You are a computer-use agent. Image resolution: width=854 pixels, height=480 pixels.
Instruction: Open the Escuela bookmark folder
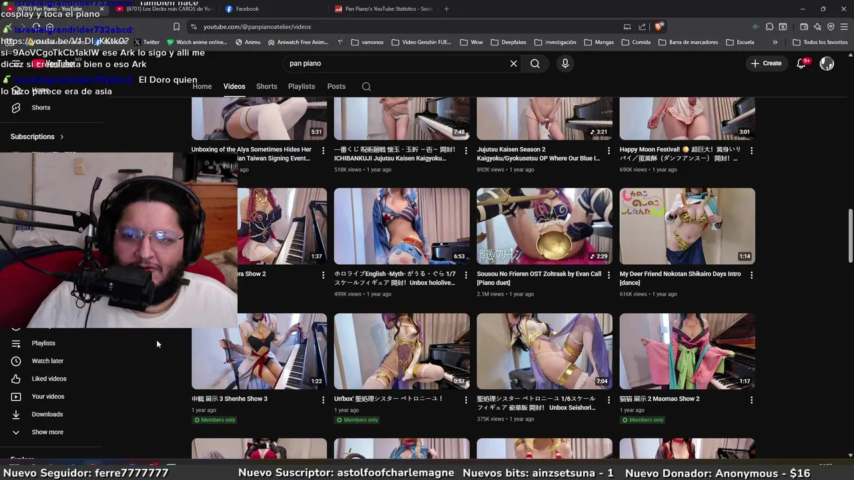coord(739,42)
